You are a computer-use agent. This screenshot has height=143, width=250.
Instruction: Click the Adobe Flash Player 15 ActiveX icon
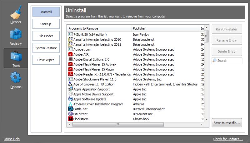click(x=71, y=64)
